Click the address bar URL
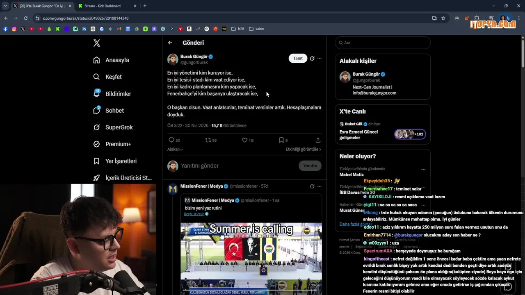The width and height of the screenshot is (525, 295). 86,18
